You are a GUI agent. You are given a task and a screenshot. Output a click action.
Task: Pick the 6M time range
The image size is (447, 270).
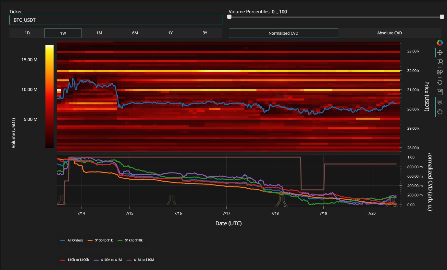tap(135, 33)
